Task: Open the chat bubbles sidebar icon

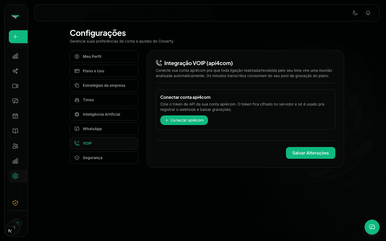Action: point(15,101)
